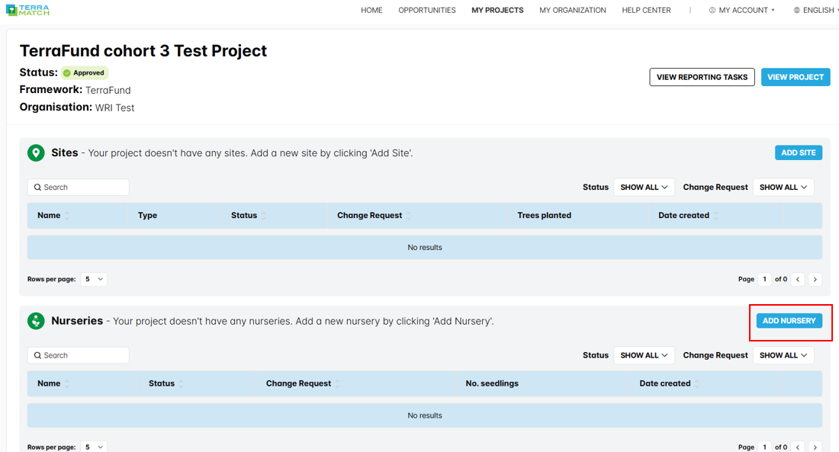Click the Sites Type column header

tap(147, 216)
